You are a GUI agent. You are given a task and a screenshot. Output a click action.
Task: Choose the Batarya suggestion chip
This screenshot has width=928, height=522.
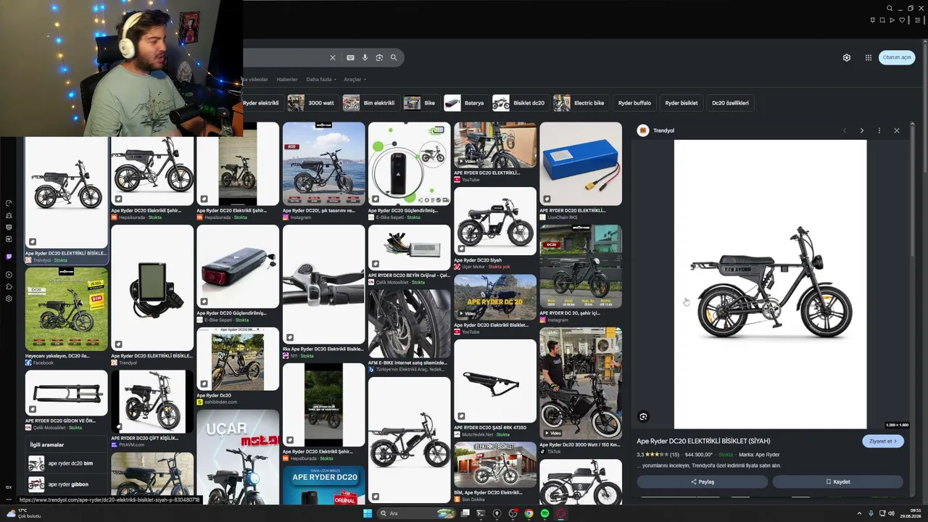[465, 103]
